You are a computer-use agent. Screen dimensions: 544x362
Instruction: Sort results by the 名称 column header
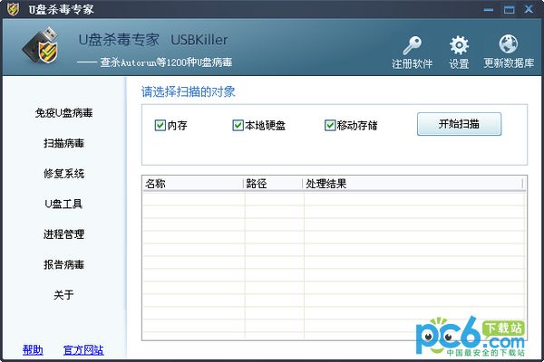[x=193, y=184]
